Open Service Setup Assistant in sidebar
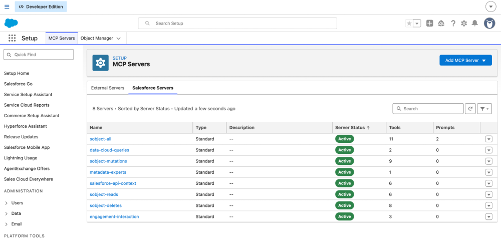Image resolution: width=501 pixels, height=244 pixels. point(28,95)
